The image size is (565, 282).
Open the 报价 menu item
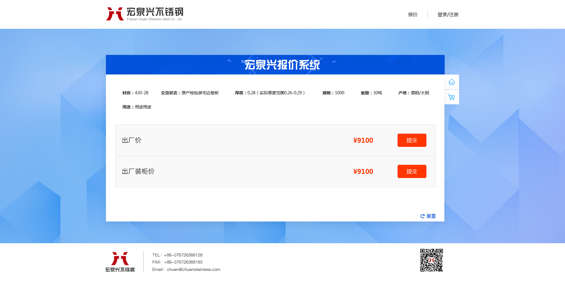tap(413, 15)
